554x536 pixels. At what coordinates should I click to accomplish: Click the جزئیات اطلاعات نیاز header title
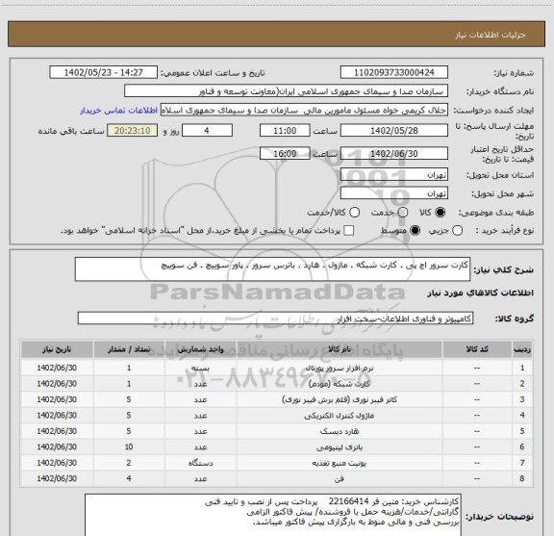tap(491, 35)
